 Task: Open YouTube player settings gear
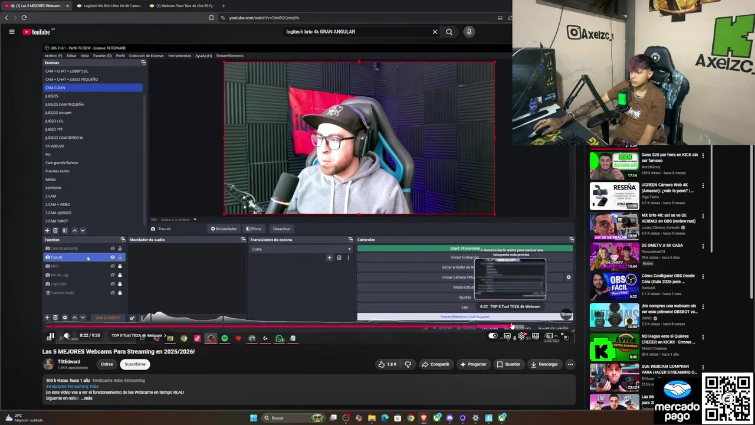point(521,336)
